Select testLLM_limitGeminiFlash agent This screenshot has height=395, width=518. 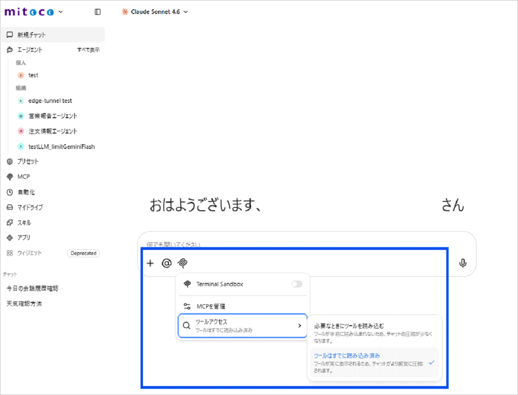(61, 147)
